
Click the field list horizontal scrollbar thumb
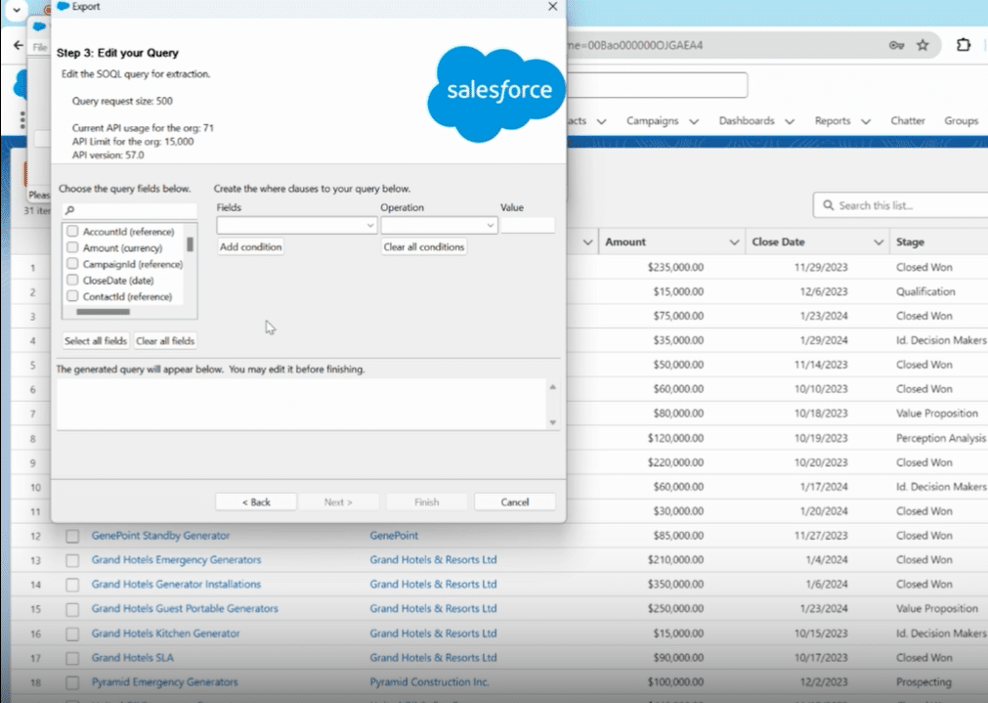[x=103, y=312]
